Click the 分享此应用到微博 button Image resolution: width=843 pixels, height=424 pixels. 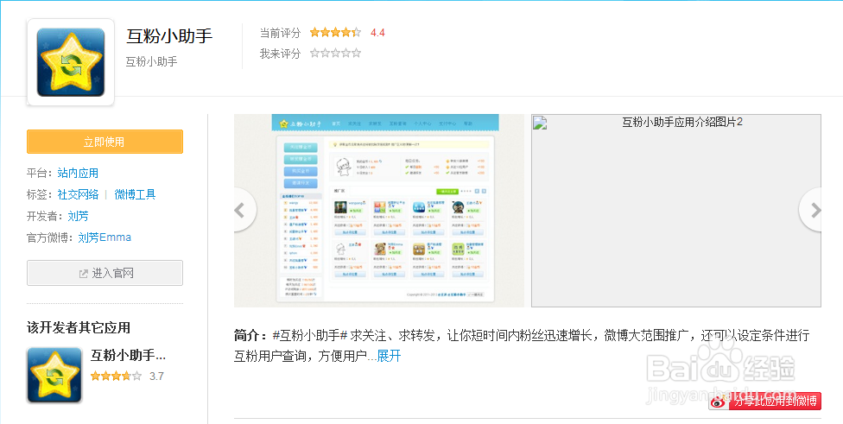tap(765, 401)
